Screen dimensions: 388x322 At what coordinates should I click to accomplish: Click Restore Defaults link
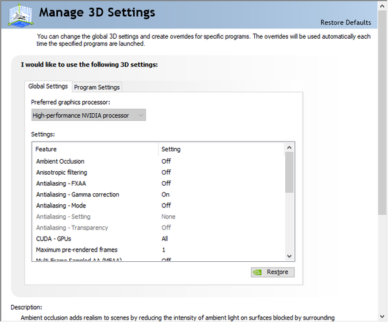[x=346, y=23]
